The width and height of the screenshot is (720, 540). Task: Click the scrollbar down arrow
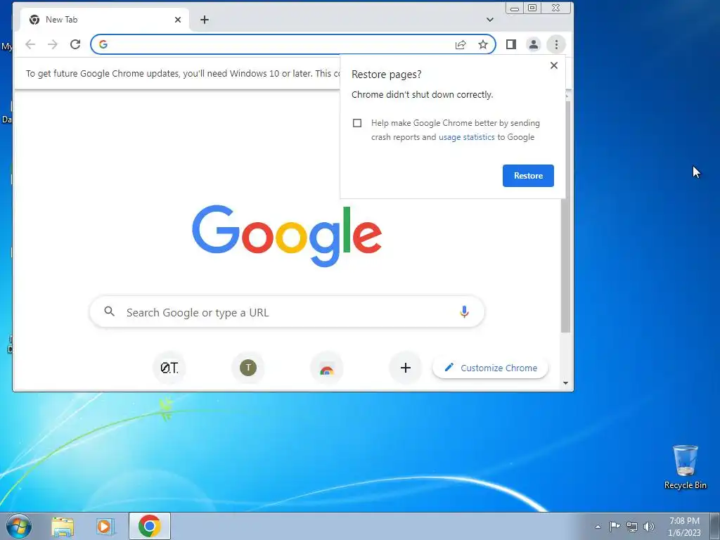click(566, 383)
